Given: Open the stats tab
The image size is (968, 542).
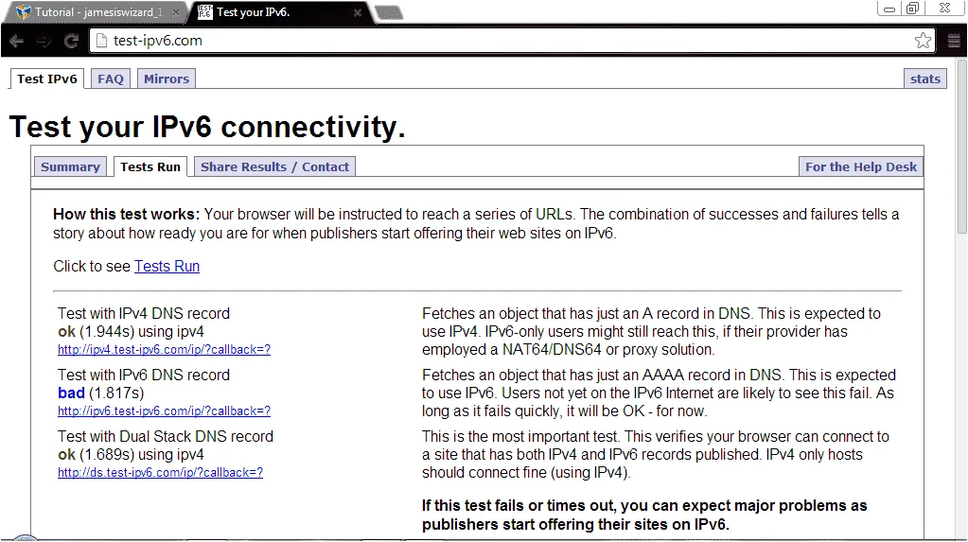Looking at the screenshot, I should (924, 79).
